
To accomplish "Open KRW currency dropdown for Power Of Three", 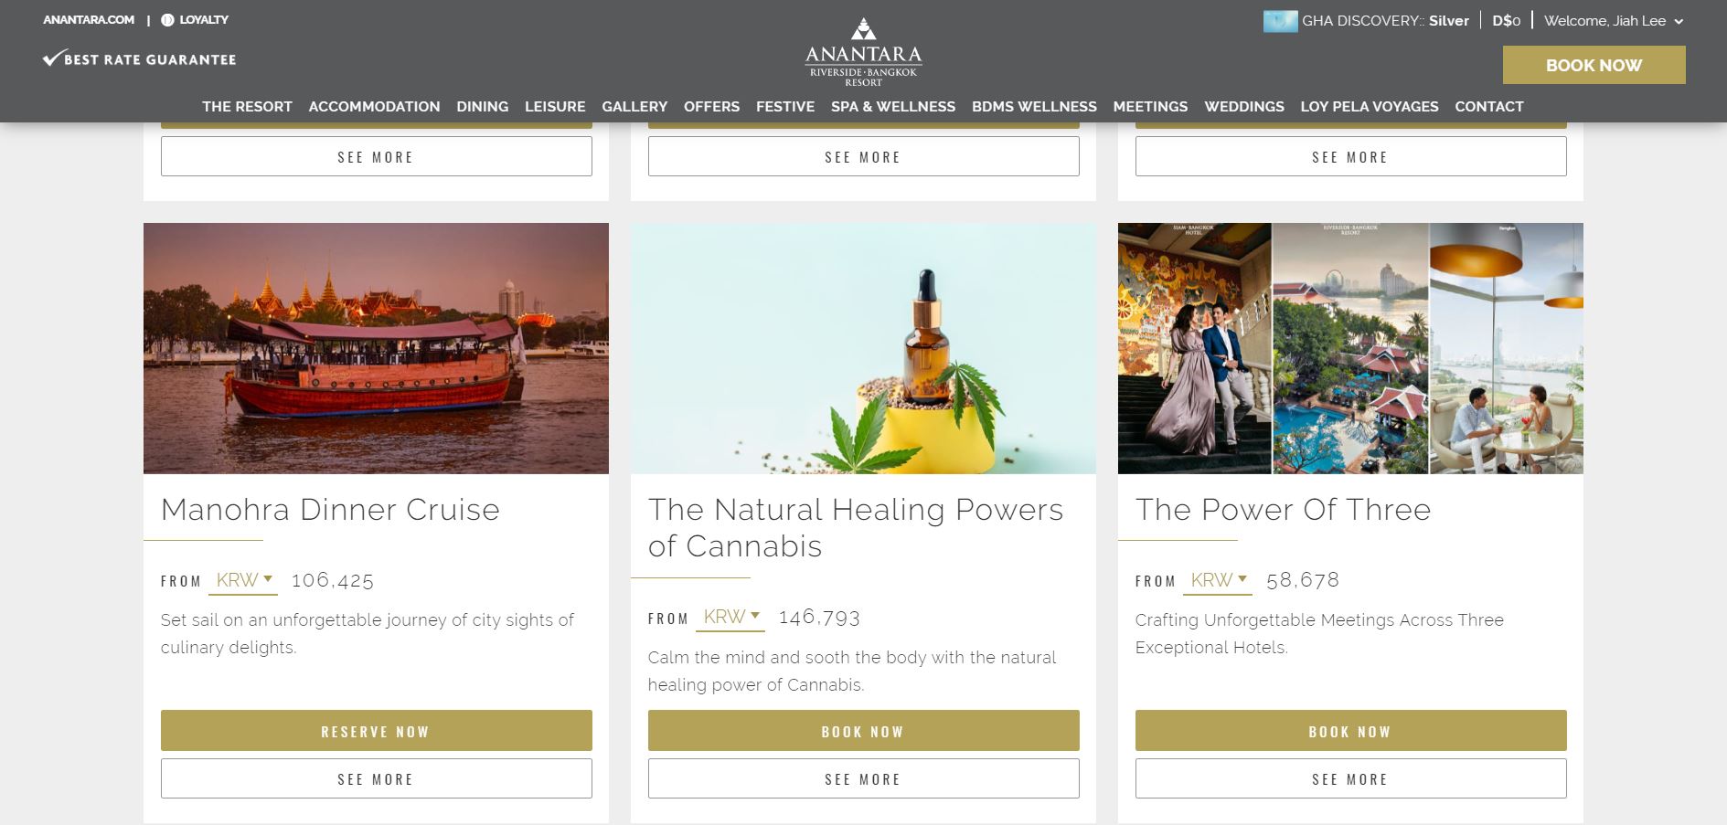I will (1218, 580).
